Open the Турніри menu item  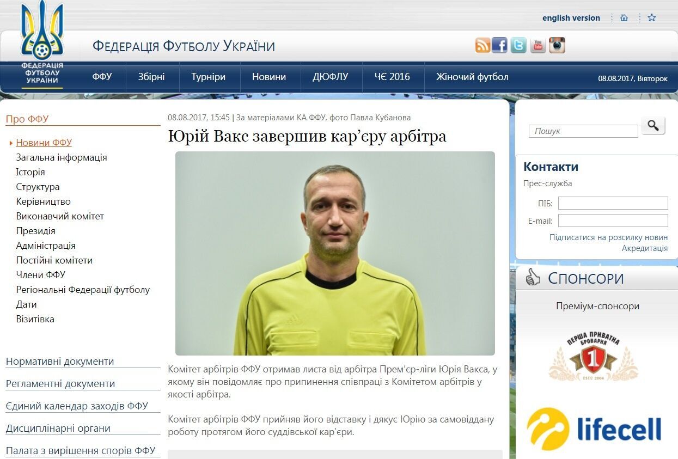point(208,77)
